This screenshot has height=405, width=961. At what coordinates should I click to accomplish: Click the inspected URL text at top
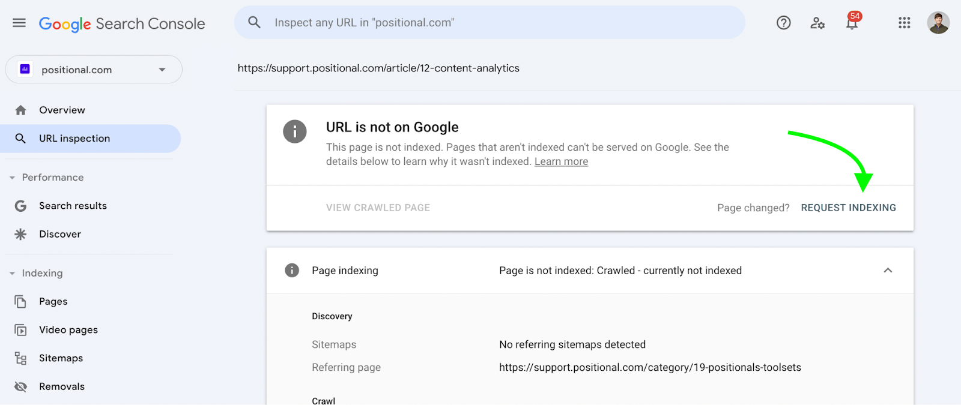(378, 68)
